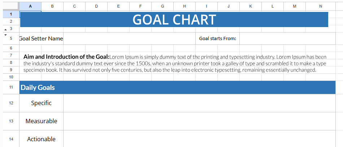Select column F header
Image resolution: width=343 pixels, height=147 pixels.
(140, 6)
